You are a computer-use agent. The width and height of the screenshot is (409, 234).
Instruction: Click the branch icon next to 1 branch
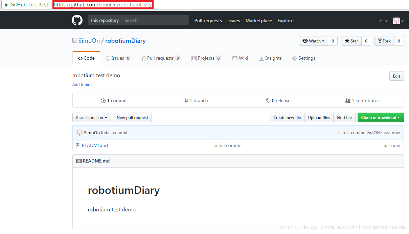(186, 101)
